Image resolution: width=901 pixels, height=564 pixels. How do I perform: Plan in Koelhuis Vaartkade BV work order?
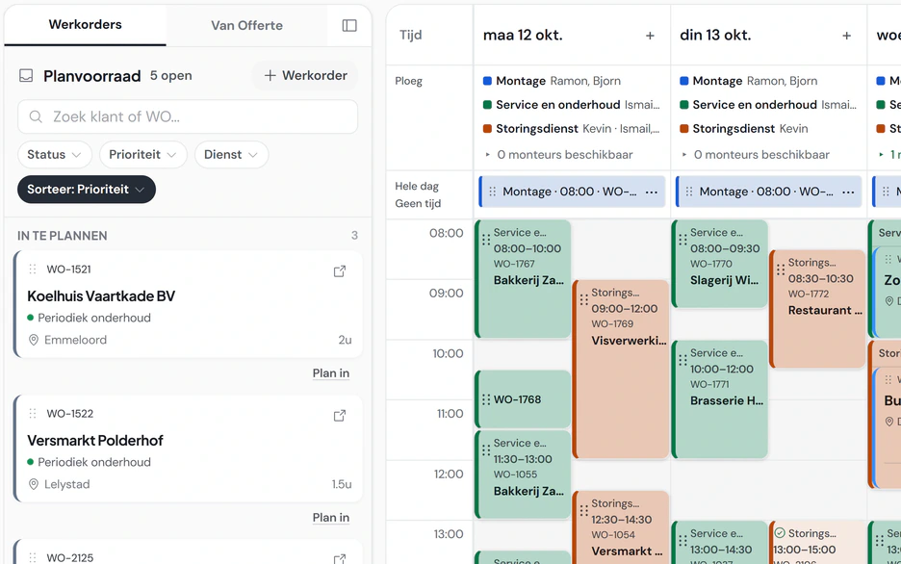[331, 373]
